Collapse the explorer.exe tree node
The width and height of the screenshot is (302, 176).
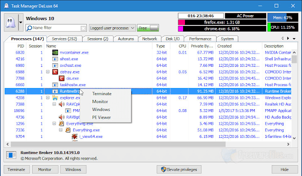pyautogui.click(x=48, y=97)
